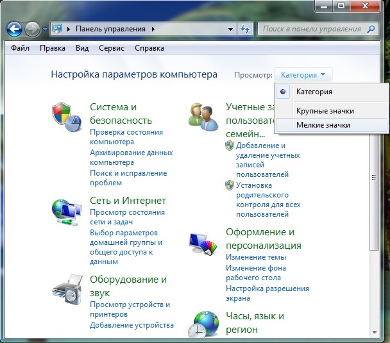Screen dimensions: 390x343
Task: Open the Файл menu
Action: (20, 48)
